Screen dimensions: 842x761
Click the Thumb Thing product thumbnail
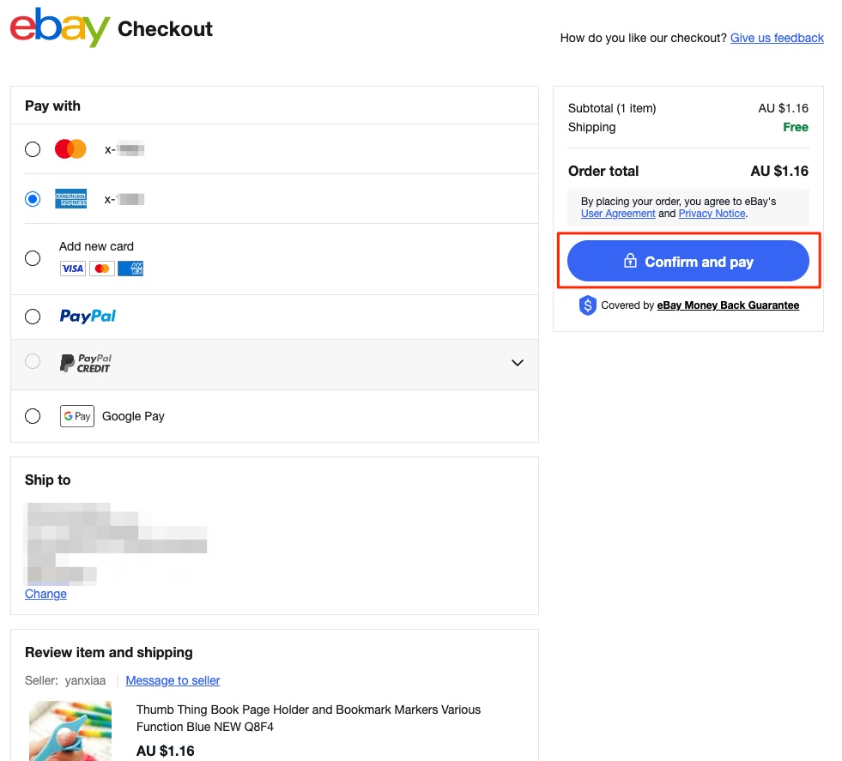click(70, 731)
